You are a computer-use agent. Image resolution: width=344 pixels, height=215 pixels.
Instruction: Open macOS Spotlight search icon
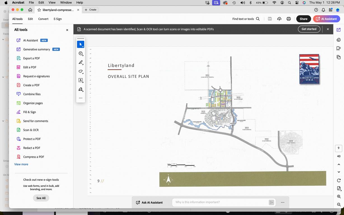point(289,3)
